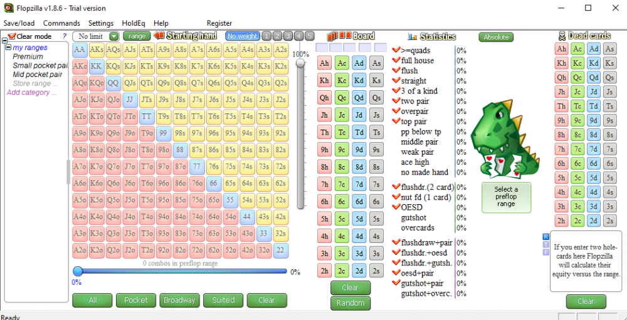
Task: Mark Ac as a dead card
Action: point(577,49)
